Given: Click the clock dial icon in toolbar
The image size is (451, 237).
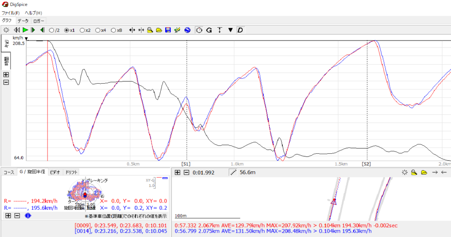Looking at the screenshot, I should click(x=199, y=30).
